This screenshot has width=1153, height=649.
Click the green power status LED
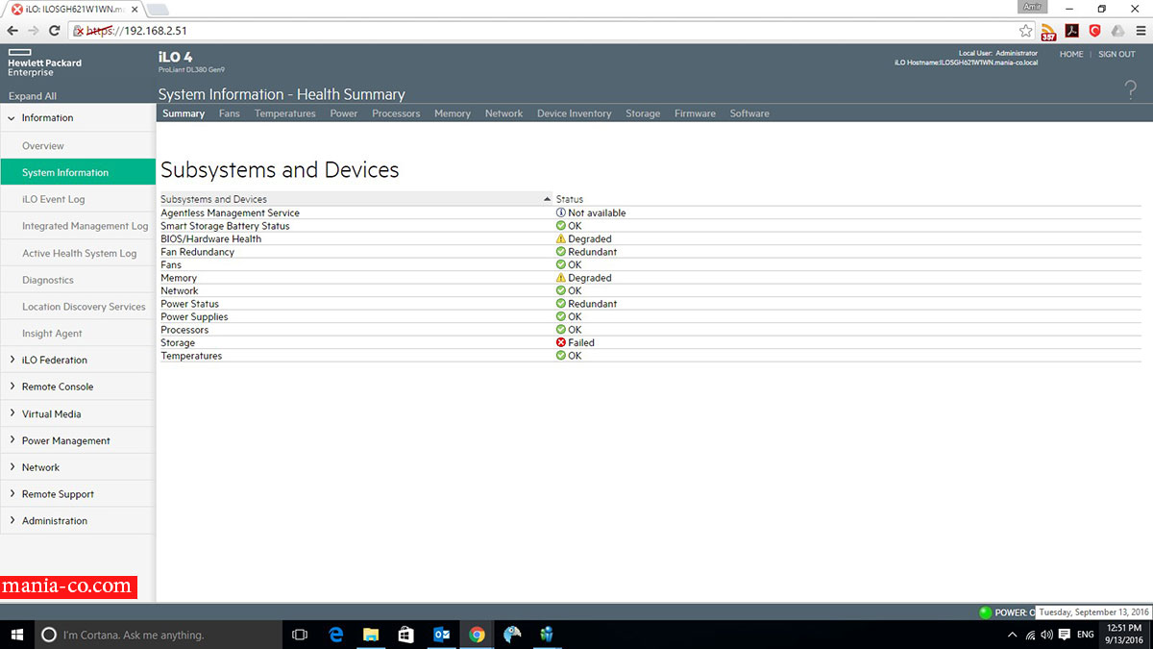pyautogui.click(x=985, y=612)
